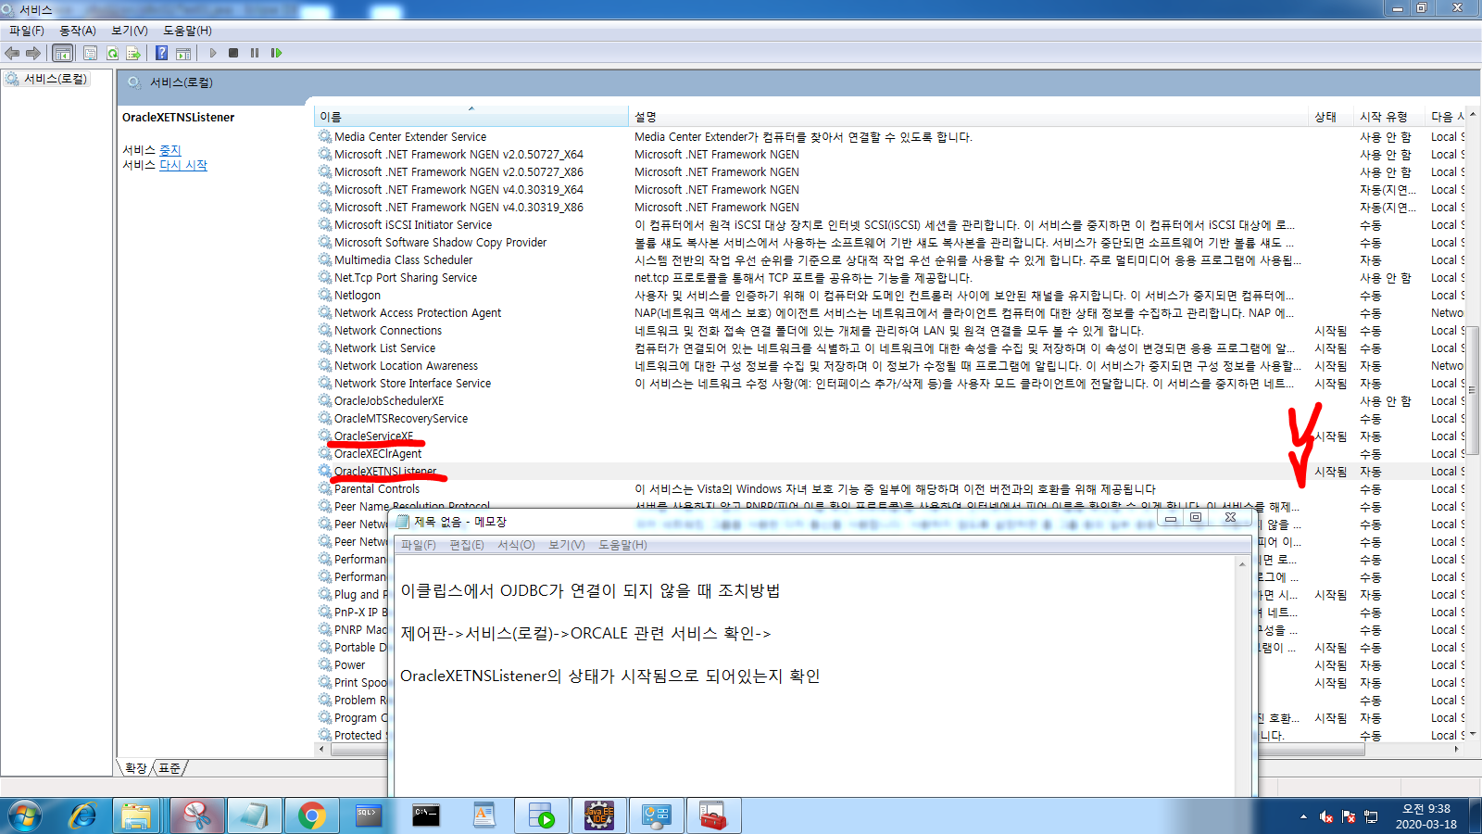
Task: Select 서비스(로컬) node in the left tree
Action: (x=55, y=80)
